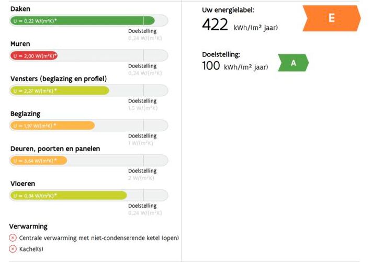The height and width of the screenshot is (262, 385).
Task: Click the orange E energy label badge
Action: pyautogui.click(x=331, y=18)
